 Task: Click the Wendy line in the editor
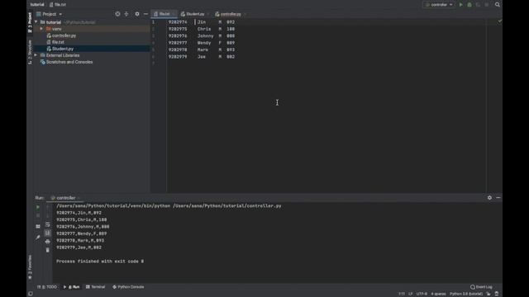coord(202,43)
